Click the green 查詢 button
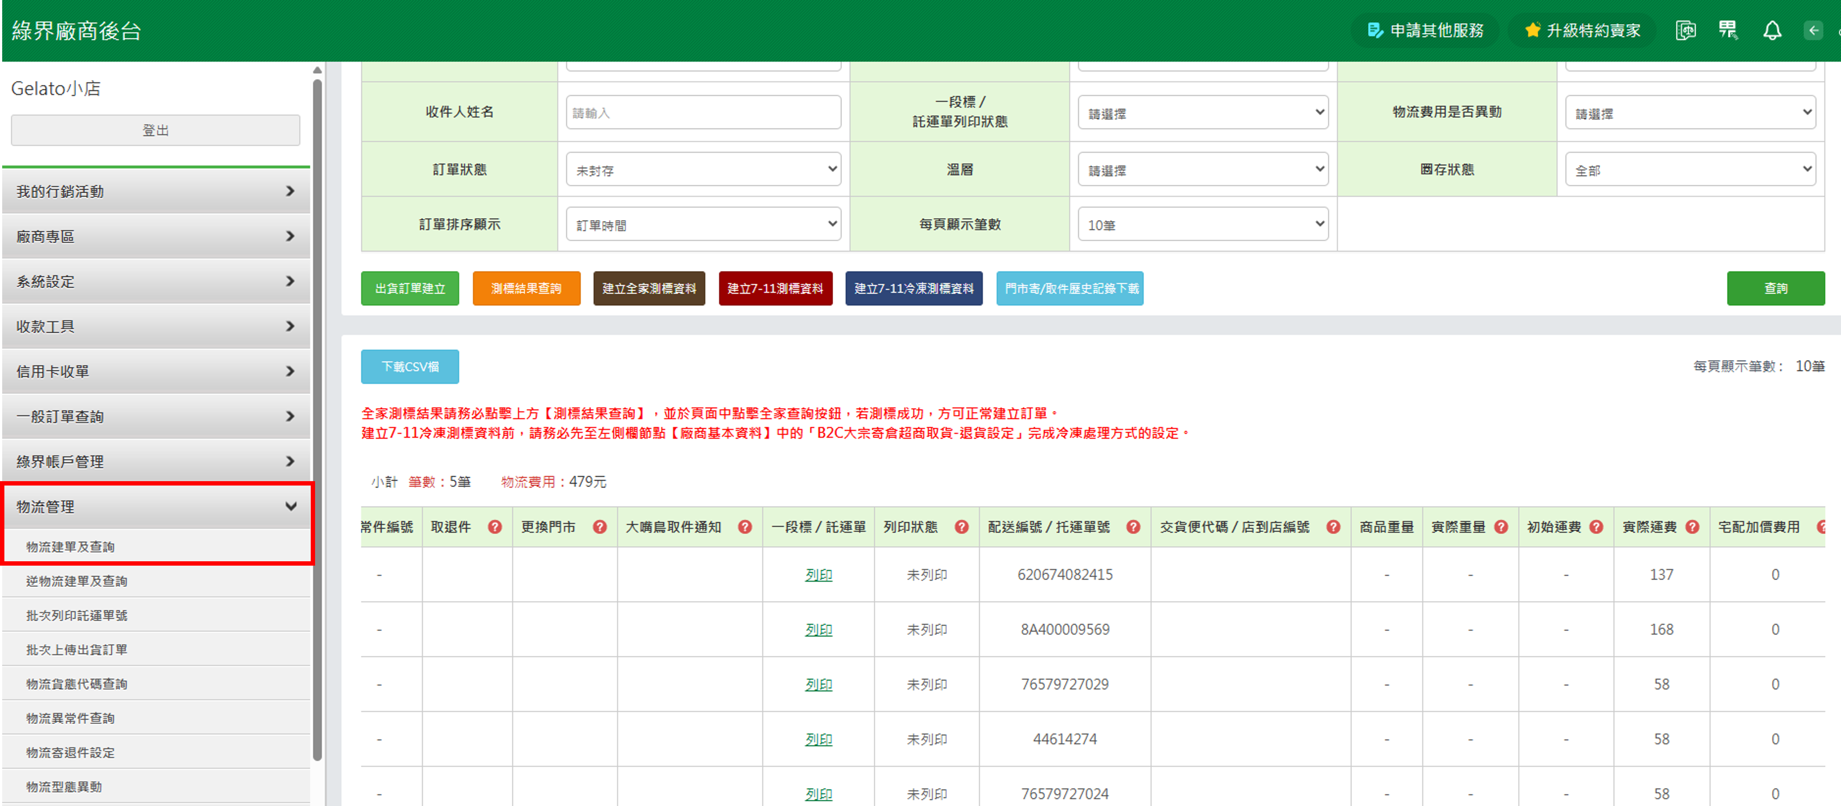The width and height of the screenshot is (1841, 806). click(x=1775, y=289)
